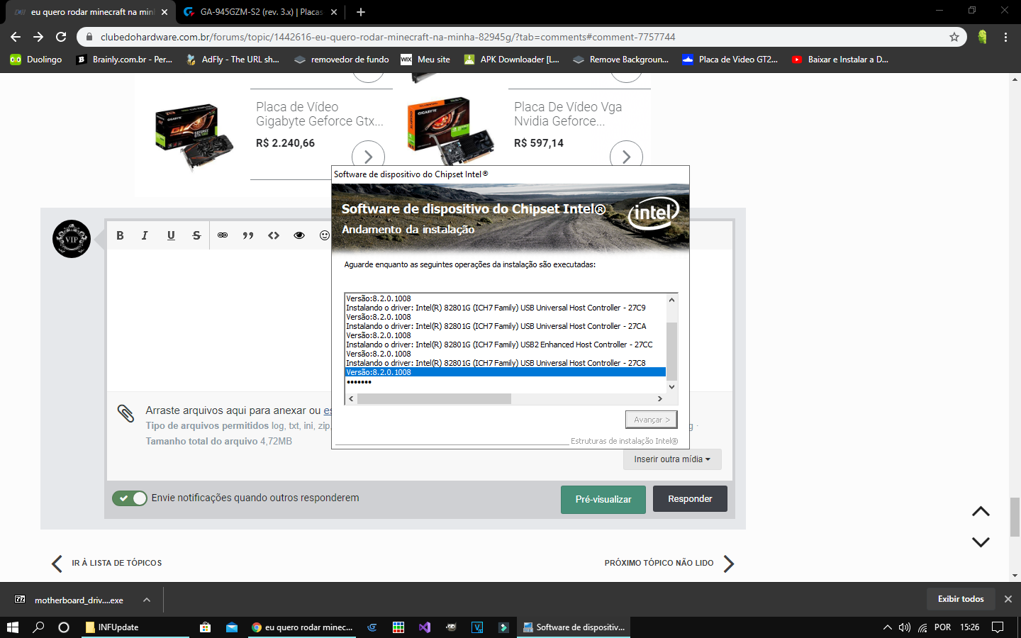Click the green extension icon in the toolbar
This screenshot has height=638, width=1021.
click(x=982, y=37)
